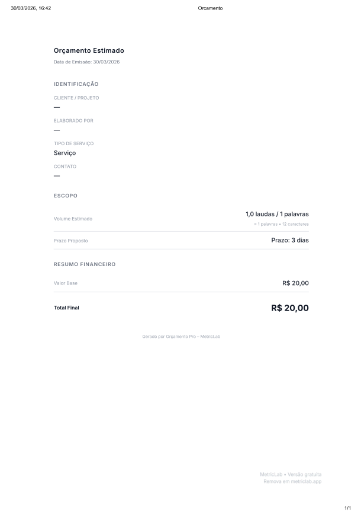Select the "Prazo: 3 dias" value

pos(289,241)
